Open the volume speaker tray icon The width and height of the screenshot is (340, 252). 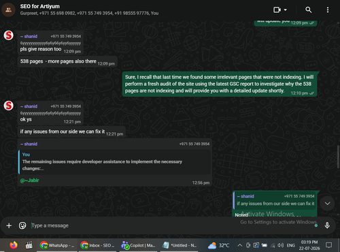point(281,245)
